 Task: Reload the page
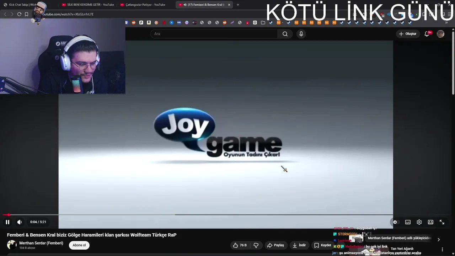[x=19, y=14]
